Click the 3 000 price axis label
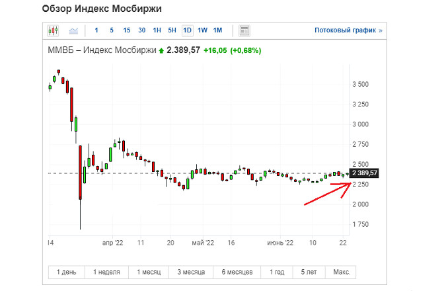 (360, 124)
